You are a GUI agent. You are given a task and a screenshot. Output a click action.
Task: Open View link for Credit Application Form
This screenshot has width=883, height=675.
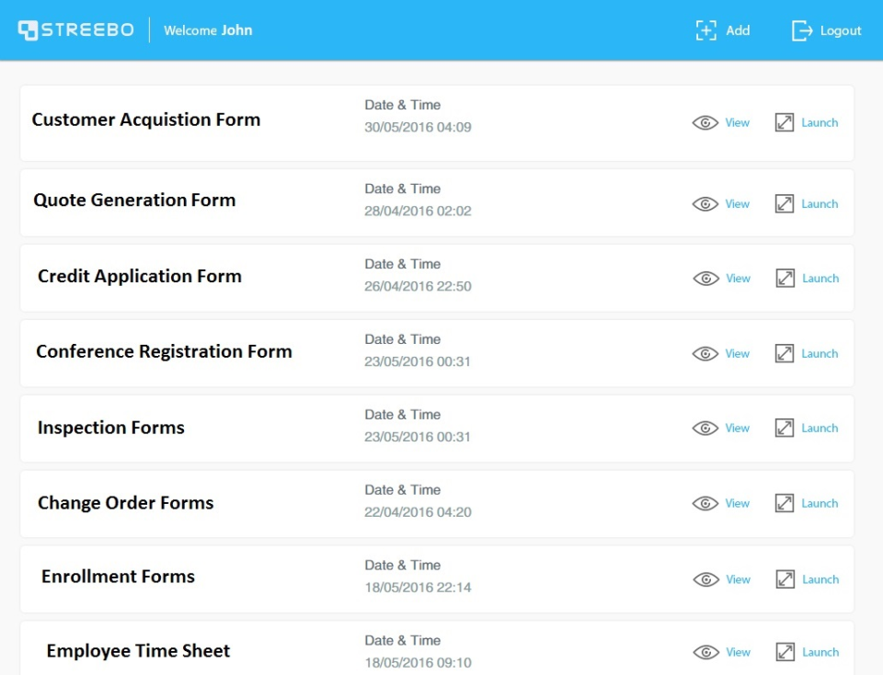point(739,278)
